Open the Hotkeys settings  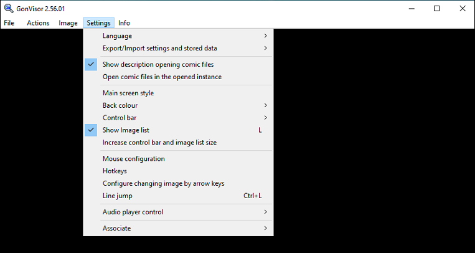(178, 171)
